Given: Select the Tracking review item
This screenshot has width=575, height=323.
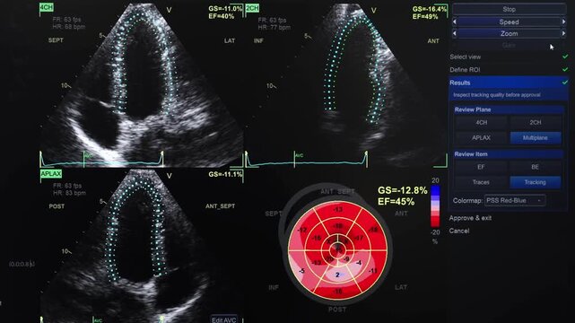Looking at the screenshot, I should pos(536,182).
